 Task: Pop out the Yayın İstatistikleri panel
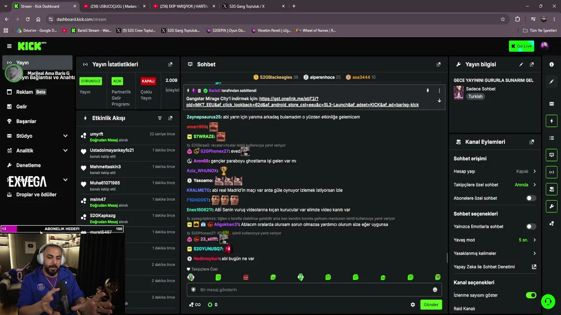click(x=170, y=64)
